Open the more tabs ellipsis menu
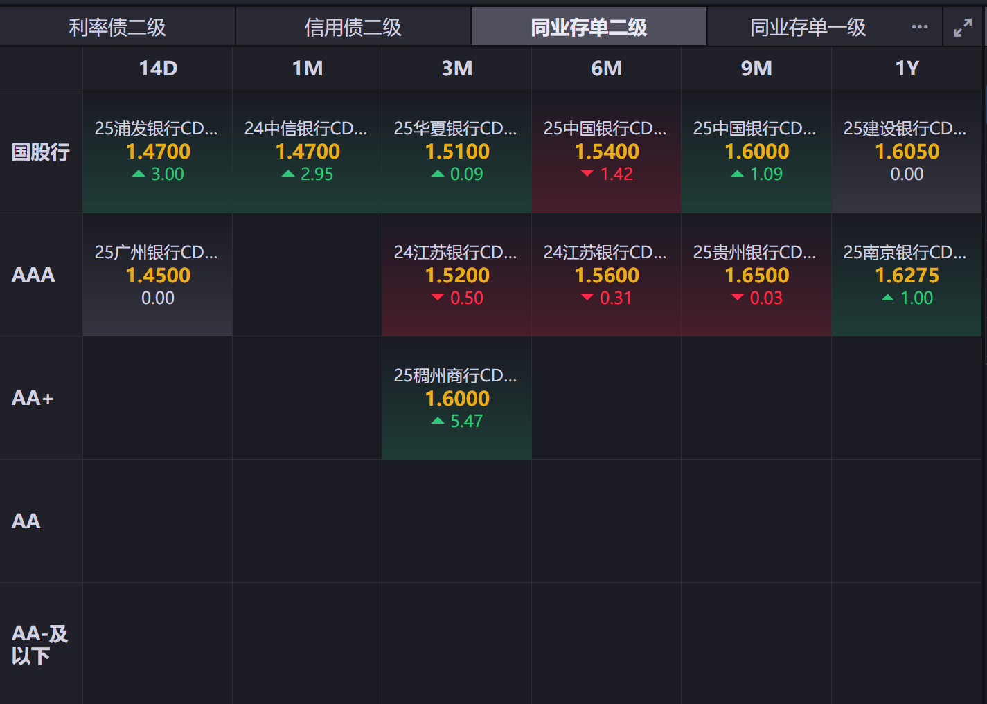Viewport: 987px width, 704px height. [x=920, y=27]
